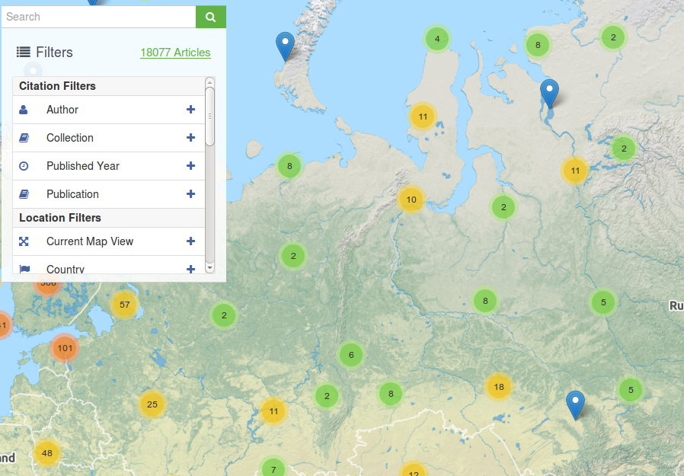Click the Publication book icon
The width and height of the screenshot is (684, 476).
[x=24, y=194]
